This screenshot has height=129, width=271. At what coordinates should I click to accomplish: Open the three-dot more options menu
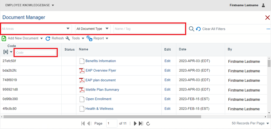pos(268,29)
